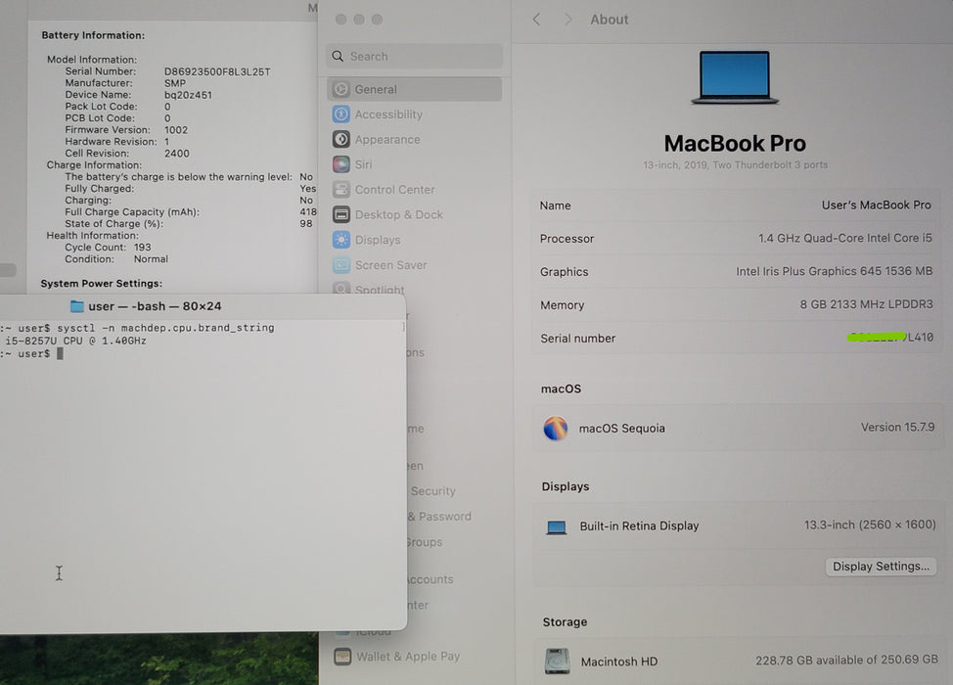Click battery Serial Number D86923500F8L3L25T
The image size is (953, 685).
217,71
